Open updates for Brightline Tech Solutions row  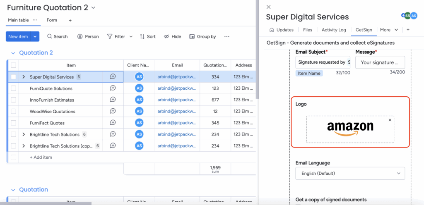[x=113, y=134]
